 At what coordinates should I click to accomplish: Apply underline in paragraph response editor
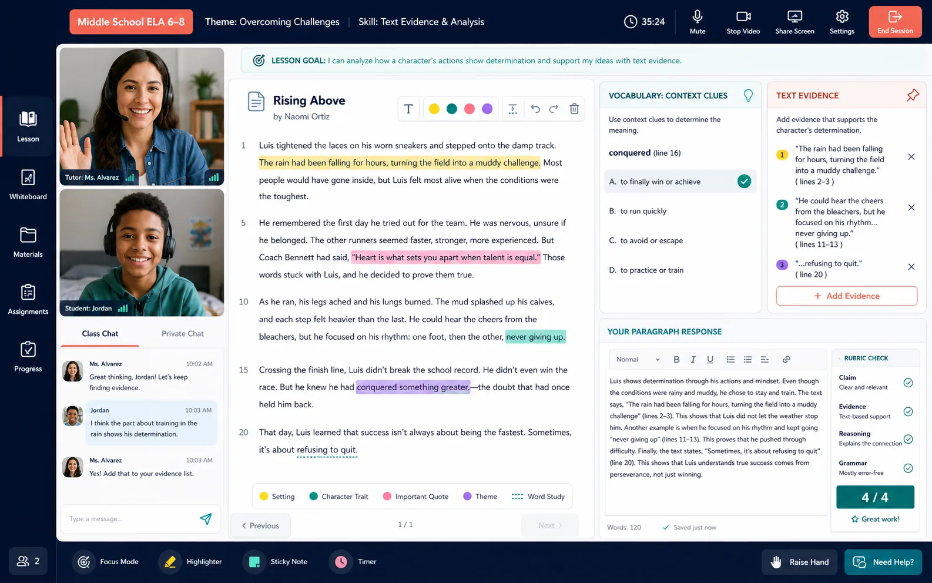click(710, 359)
